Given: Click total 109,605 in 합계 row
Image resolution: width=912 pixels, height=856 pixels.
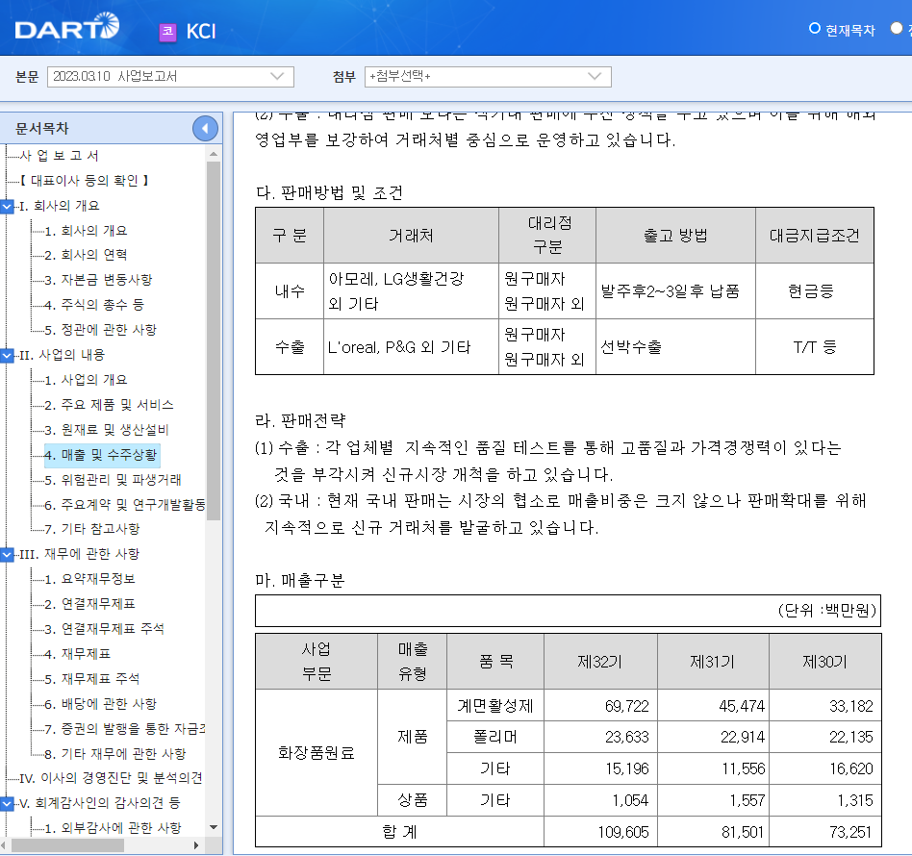Looking at the screenshot, I should pos(601,832).
